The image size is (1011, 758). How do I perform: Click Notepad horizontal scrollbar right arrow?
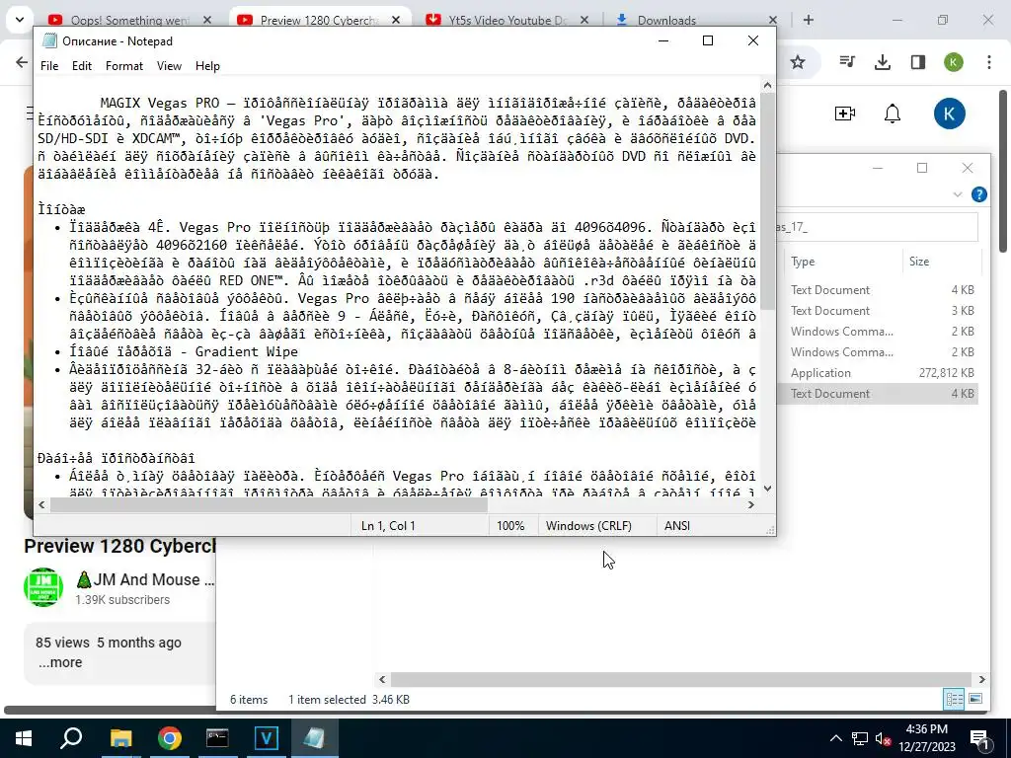coord(751,504)
